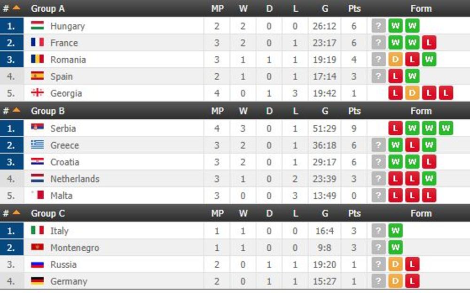Click Hungary's flag icon in Group A
This screenshot has height=293, width=470.
tap(37, 26)
